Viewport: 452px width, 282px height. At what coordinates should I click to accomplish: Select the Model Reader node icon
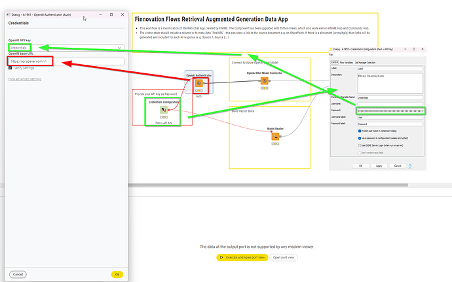coord(275,136)
